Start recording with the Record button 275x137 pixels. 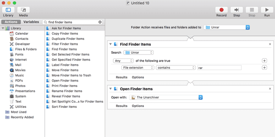coord(221,10)
